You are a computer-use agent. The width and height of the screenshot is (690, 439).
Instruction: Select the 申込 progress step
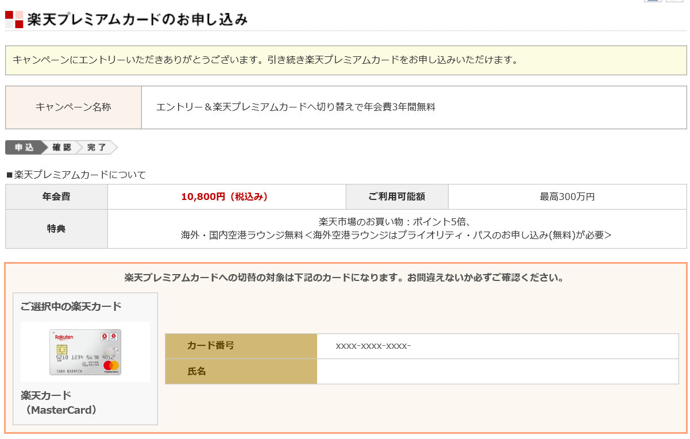25,148
